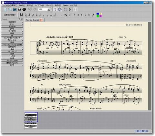
Task: Open the 100% zoom dropdown
Action: [x=49, y=9]
